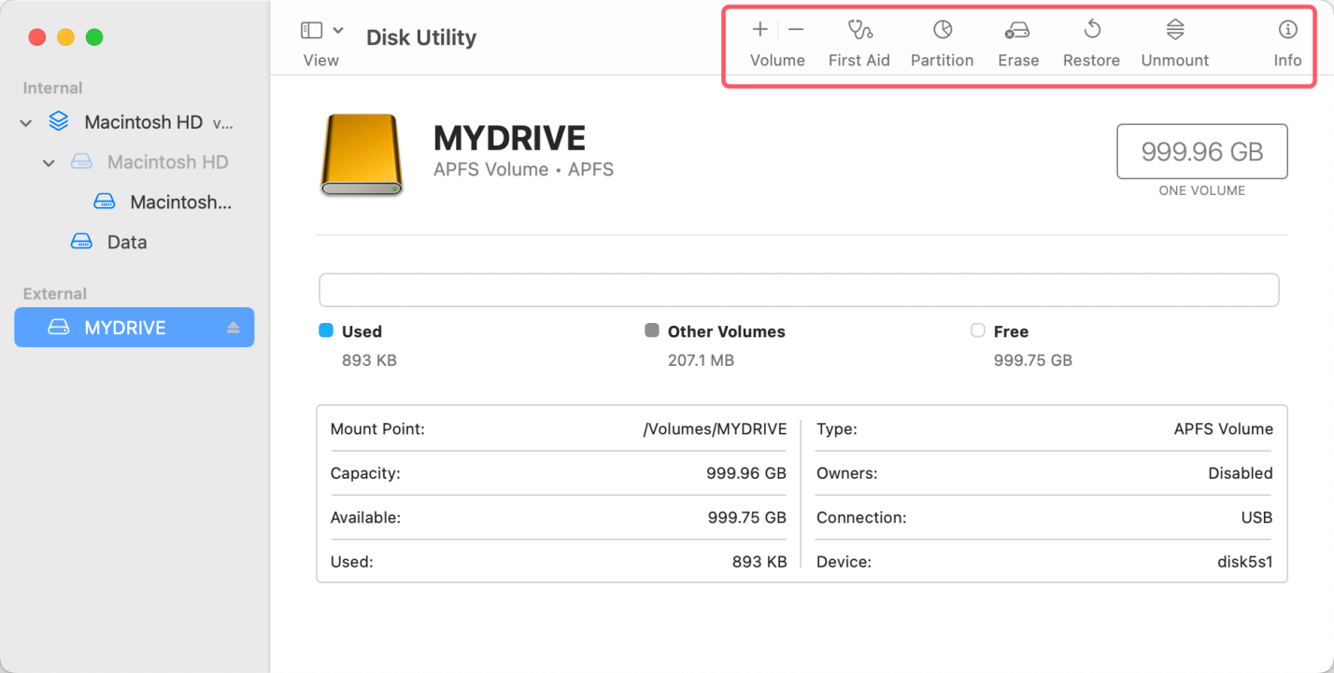
Task: Select the Erase disk icon
Action: [x=1017, y=31]
